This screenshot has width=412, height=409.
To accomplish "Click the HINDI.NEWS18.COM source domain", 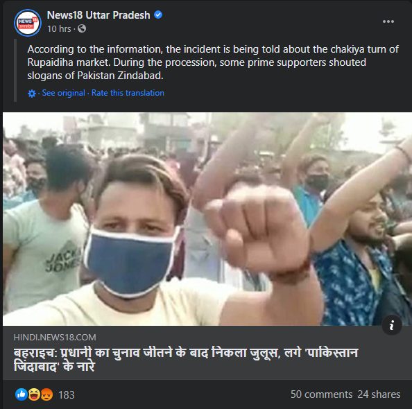I will click(55, 338).
